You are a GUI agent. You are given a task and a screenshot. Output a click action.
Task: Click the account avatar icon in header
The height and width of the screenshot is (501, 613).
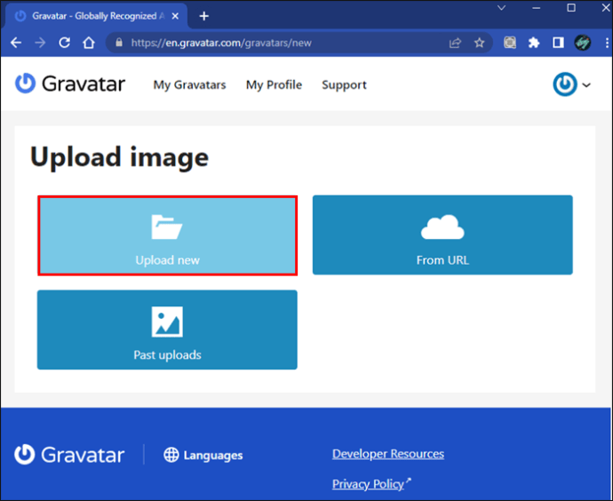[x=564, y=84]
